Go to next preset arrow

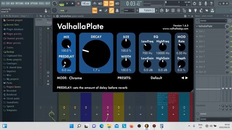(187, 78)
